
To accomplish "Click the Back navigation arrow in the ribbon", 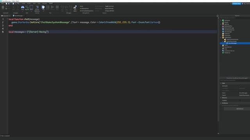I will tap(14, 7).
